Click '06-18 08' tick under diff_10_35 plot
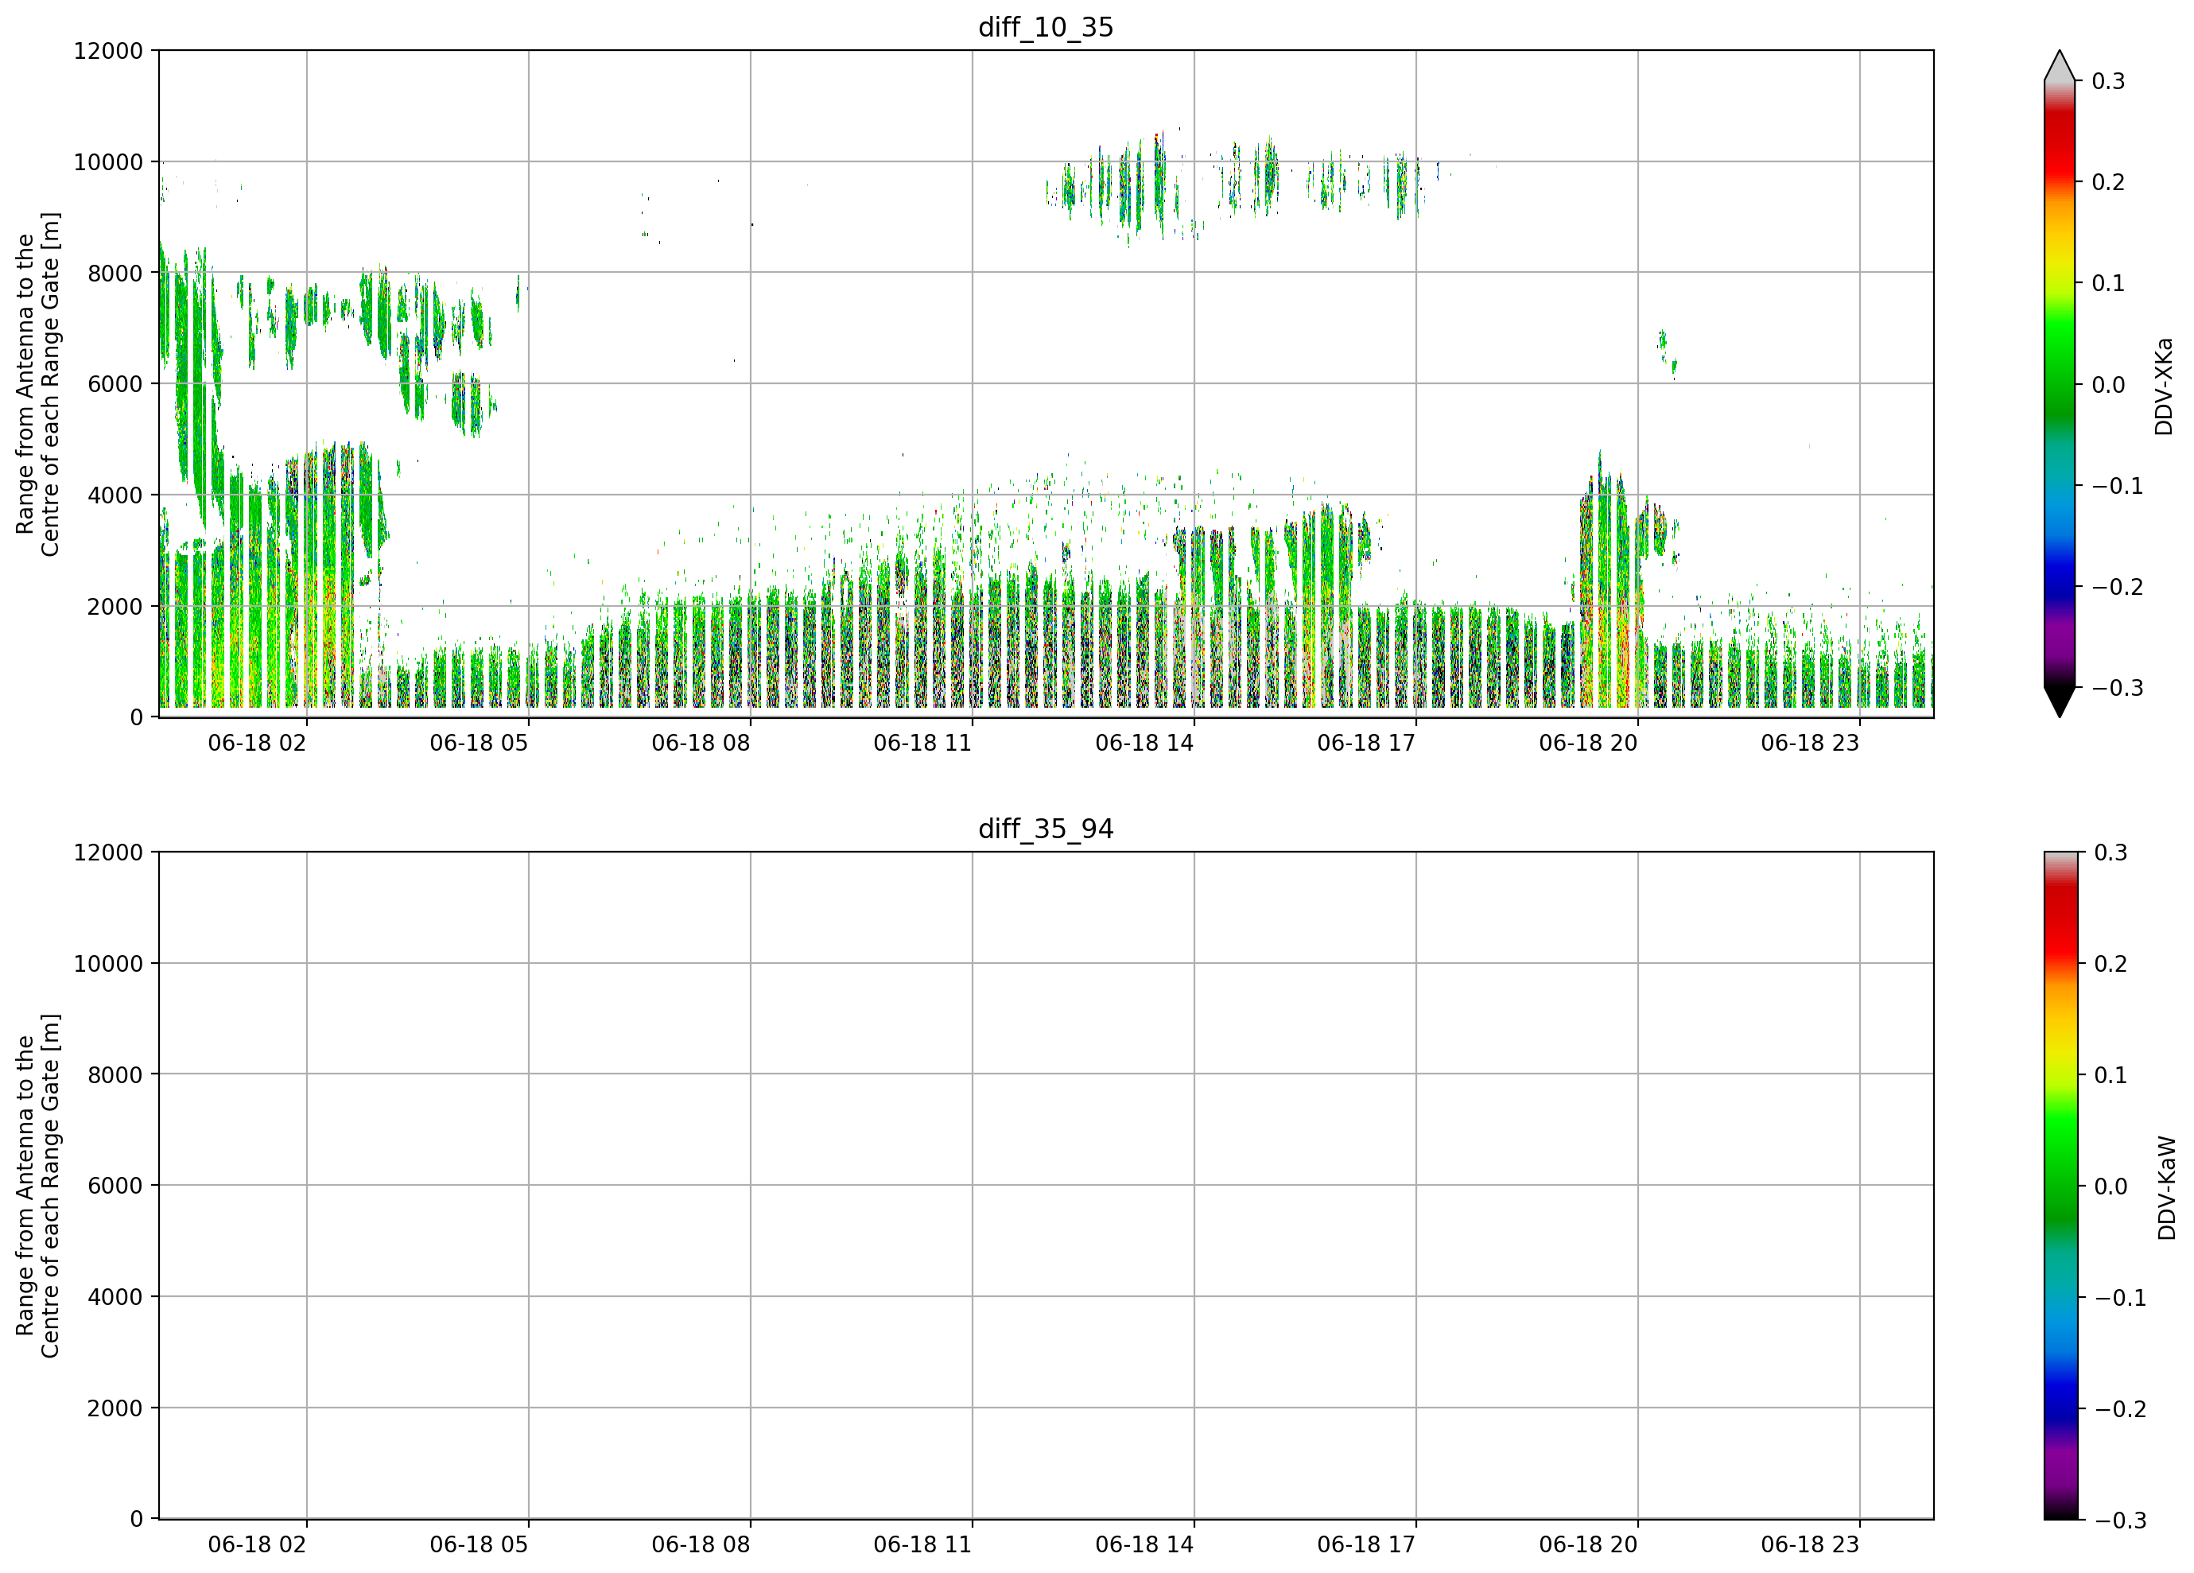 (701, 743)
